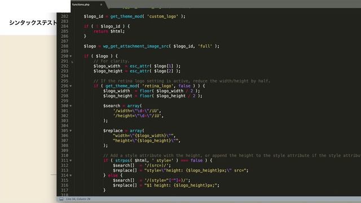The image size is (361, 203).
Task: Click the false keyword on line 296
Action: coord(184,86)
